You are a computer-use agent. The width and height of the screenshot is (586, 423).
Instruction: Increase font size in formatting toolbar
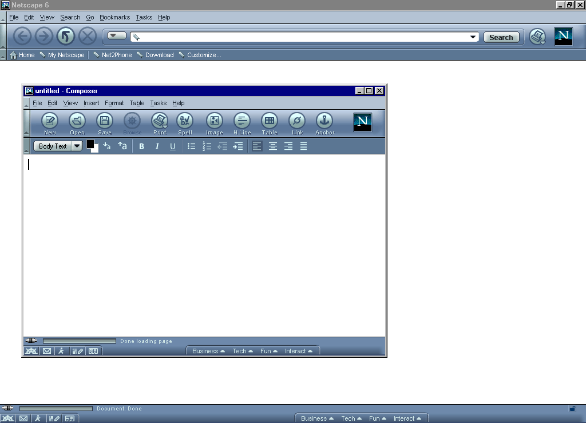(x=122, y=146)
